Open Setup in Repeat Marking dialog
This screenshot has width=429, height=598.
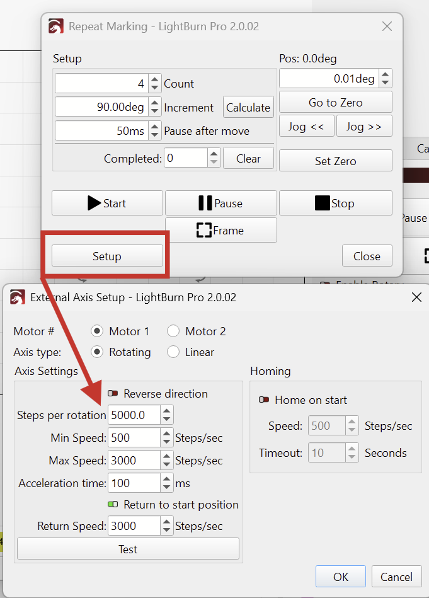click(x=107, y=256)
